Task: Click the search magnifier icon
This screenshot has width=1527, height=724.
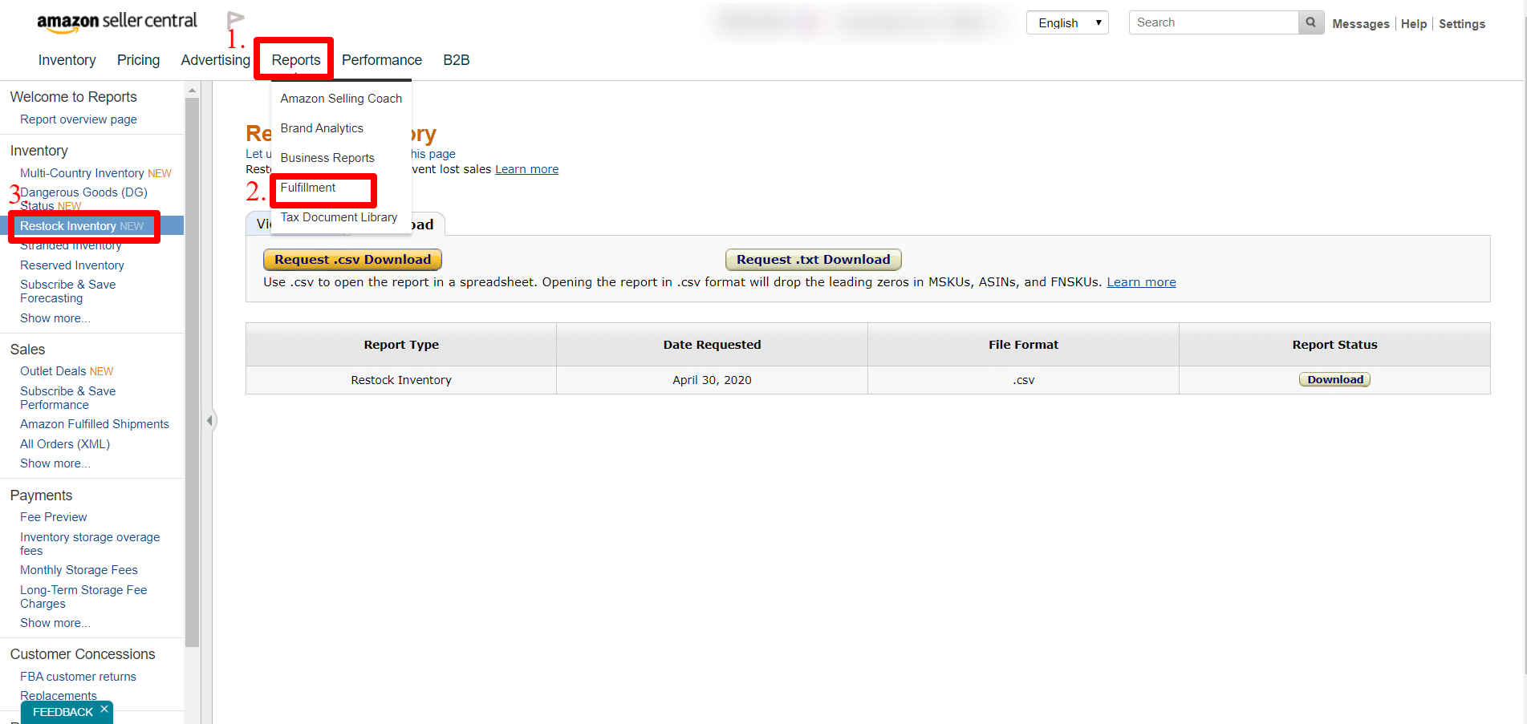Action: 1310,22
